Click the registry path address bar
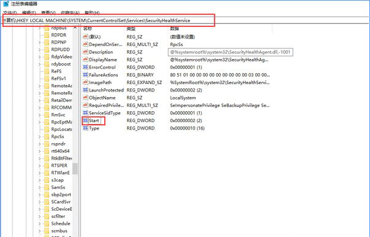The image size is (370, 237). coord(185,20)
